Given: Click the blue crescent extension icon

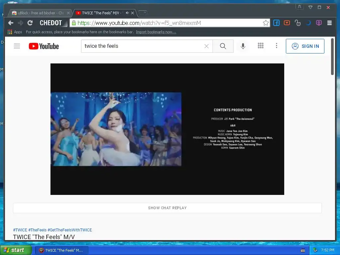Looking at the screenshot, I should coord(308,23).
